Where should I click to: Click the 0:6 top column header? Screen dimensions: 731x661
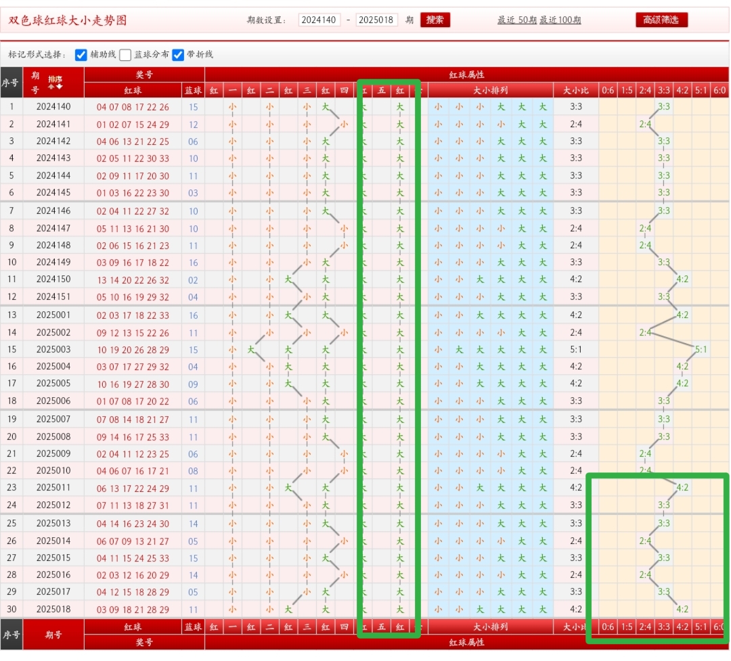(608, 91)
